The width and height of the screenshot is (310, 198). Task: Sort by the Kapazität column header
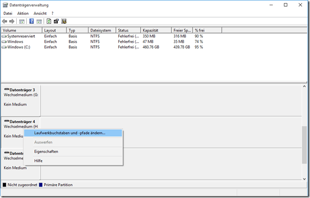tap(155, 30)
